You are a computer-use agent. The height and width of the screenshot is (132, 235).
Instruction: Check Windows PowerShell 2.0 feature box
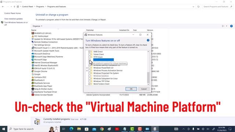point(90,68)
